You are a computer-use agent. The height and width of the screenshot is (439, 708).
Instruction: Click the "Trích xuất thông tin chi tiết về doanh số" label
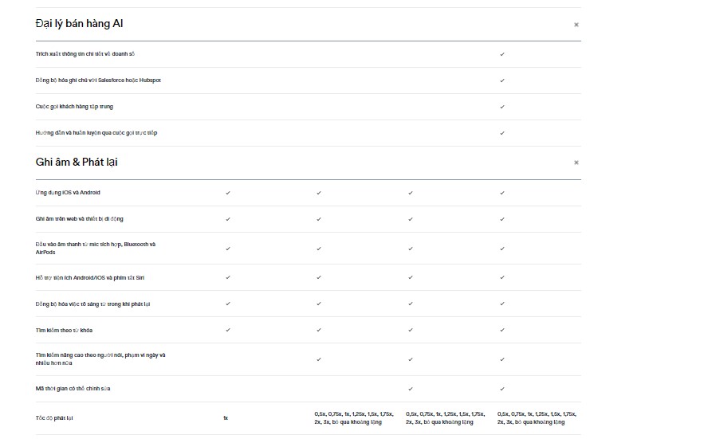click(90, 54)
